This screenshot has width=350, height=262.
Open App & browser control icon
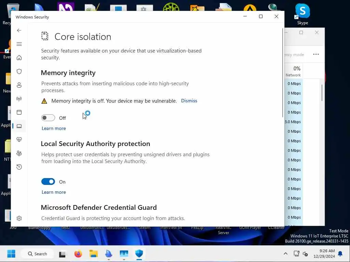[19, 112]
